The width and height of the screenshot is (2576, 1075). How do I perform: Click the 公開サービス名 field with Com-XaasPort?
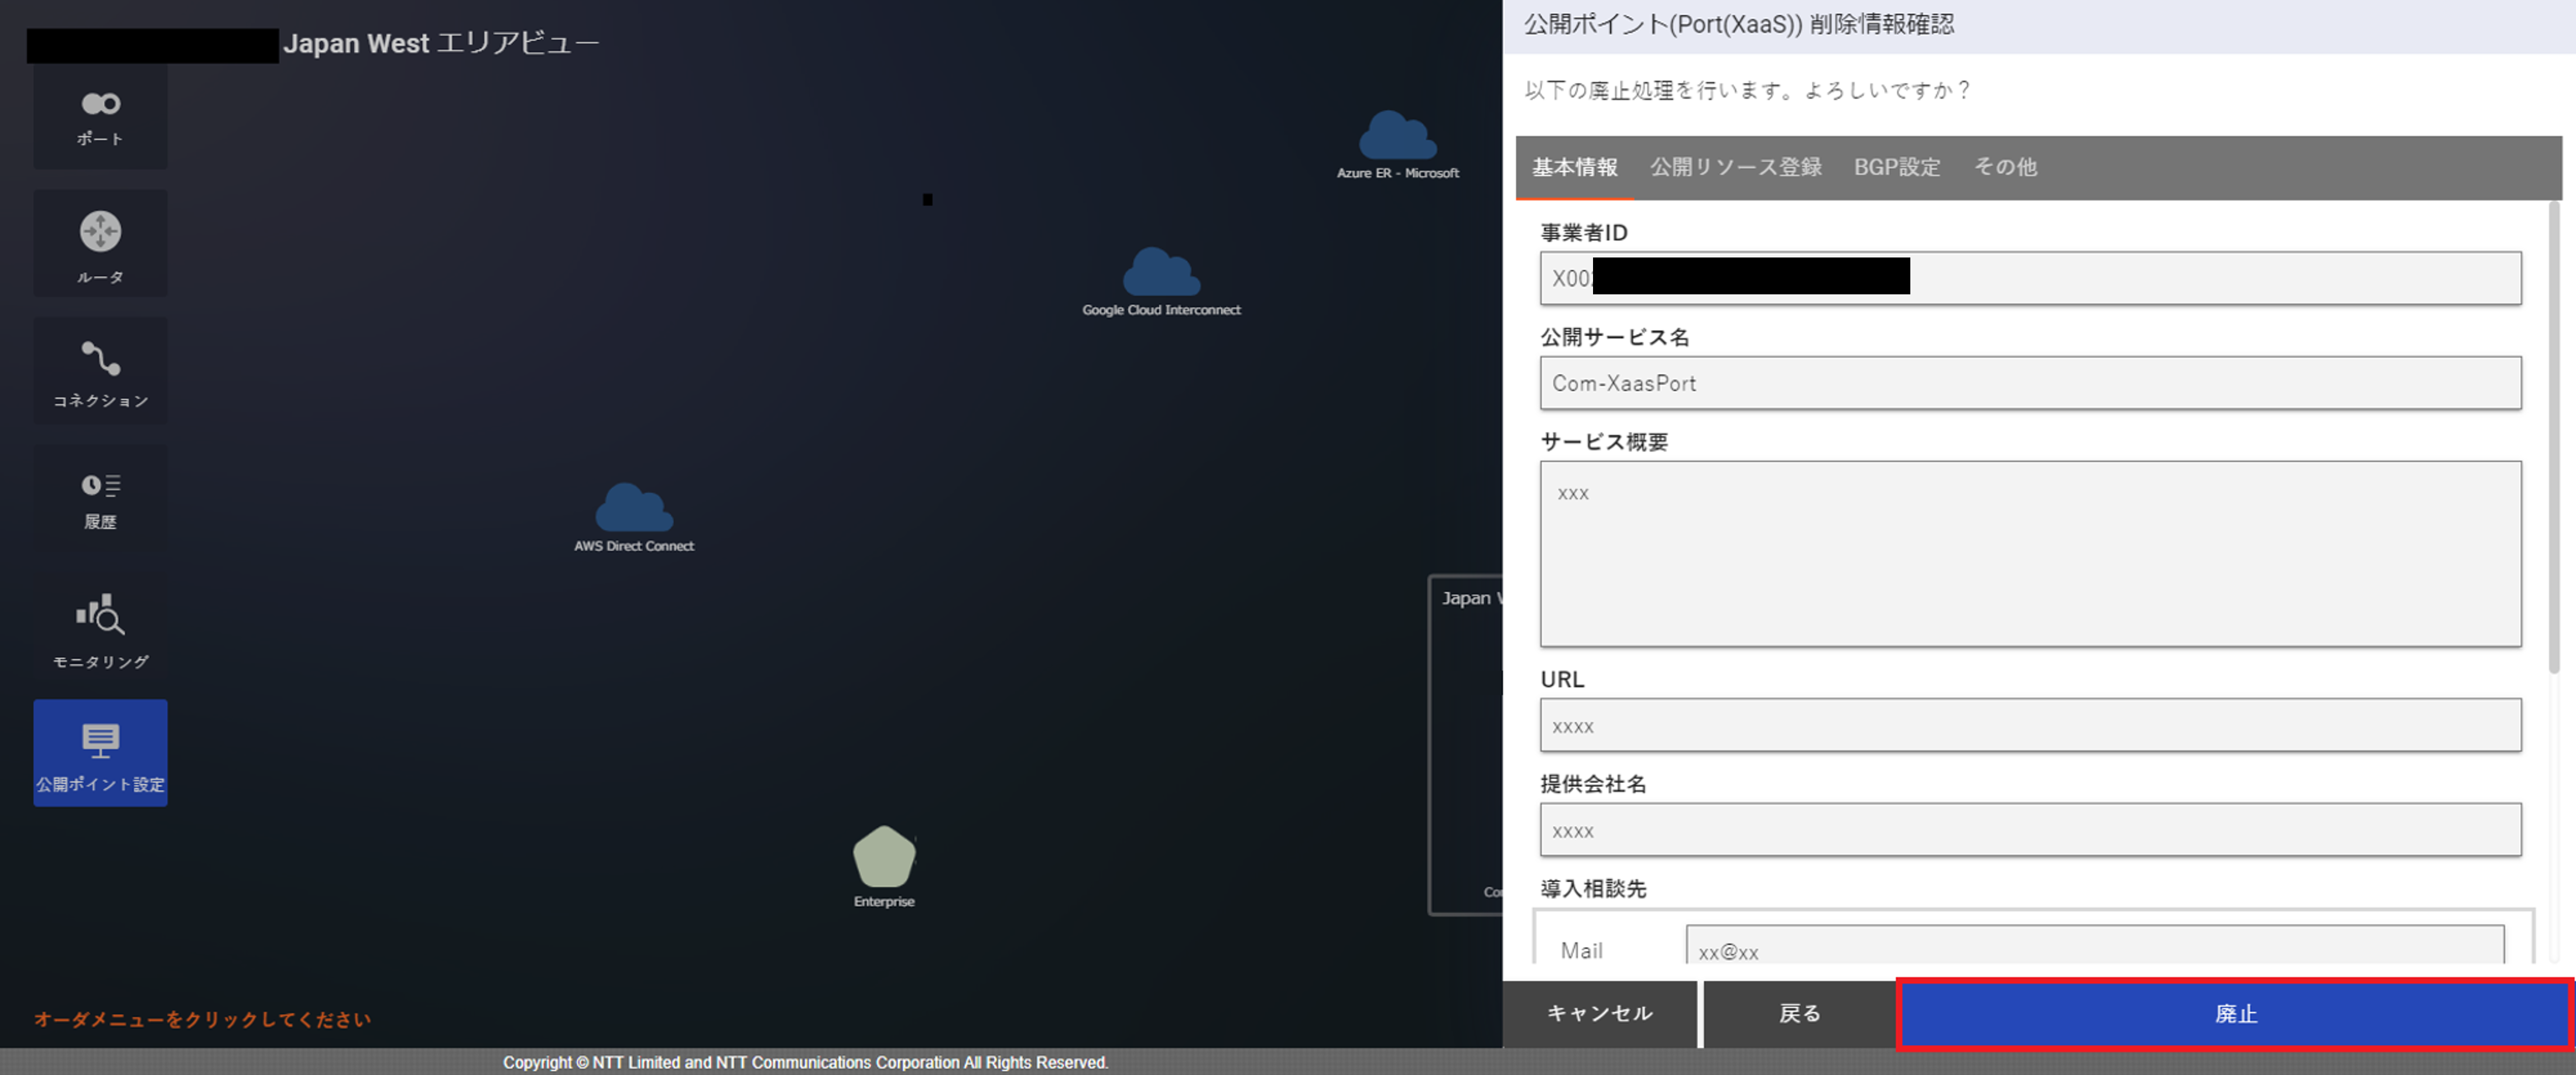(2030, 383)
